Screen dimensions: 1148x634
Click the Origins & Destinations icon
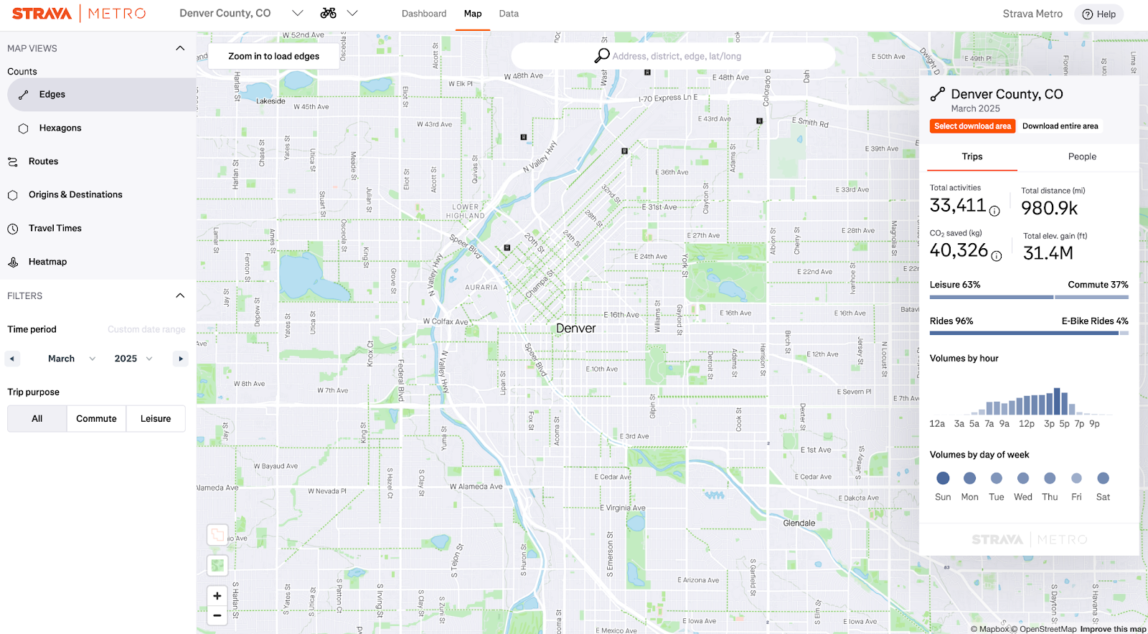click(x=13, y=195)
